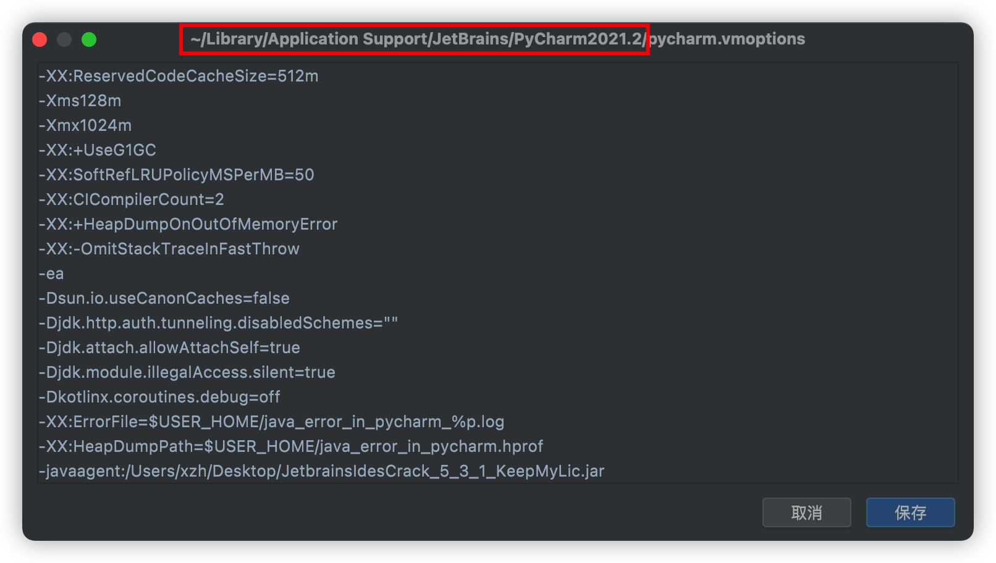Click the gray disabled minimize button
The height and width of the screenshot is (563, 996).
tap(64, 40)
